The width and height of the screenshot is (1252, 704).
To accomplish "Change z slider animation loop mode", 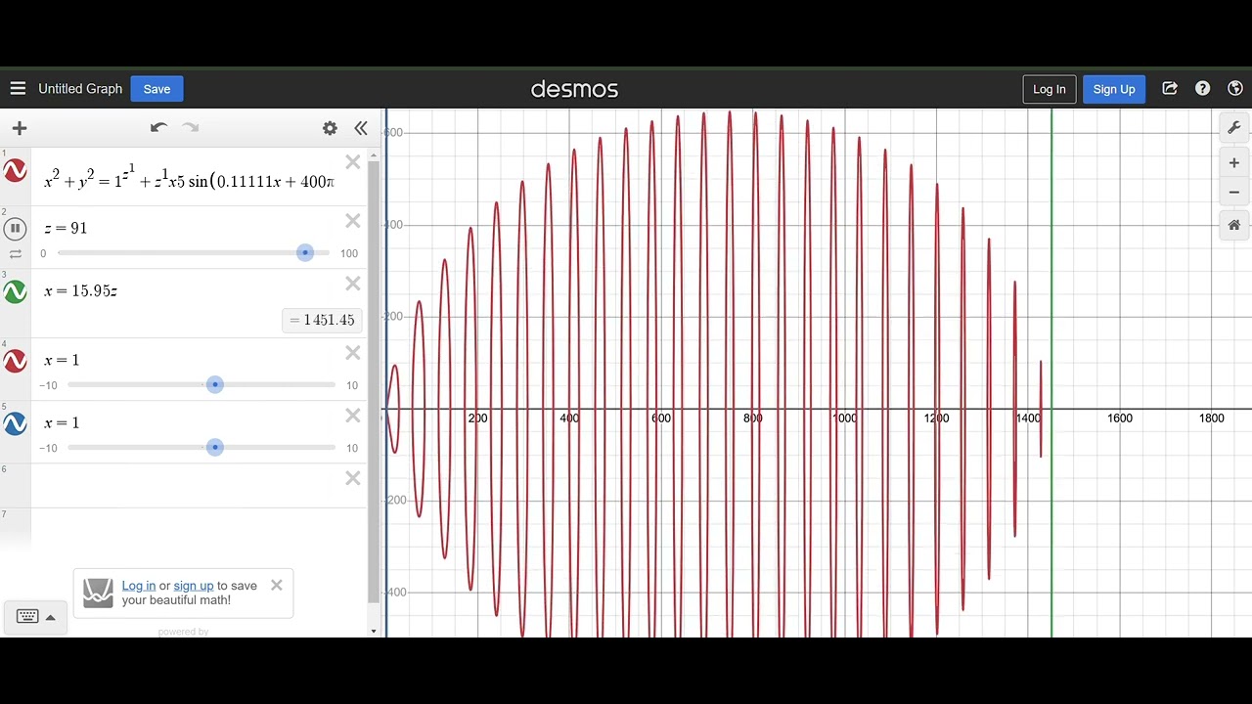I will click(16, 254).
